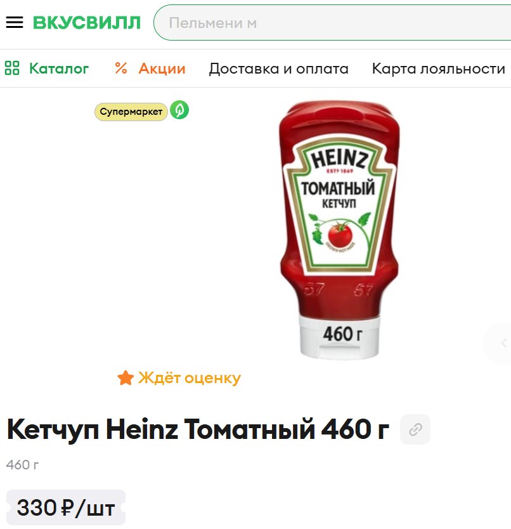Click the Каталог grid icon
This screenshot has height=529, width=511.
click(12, 68)
